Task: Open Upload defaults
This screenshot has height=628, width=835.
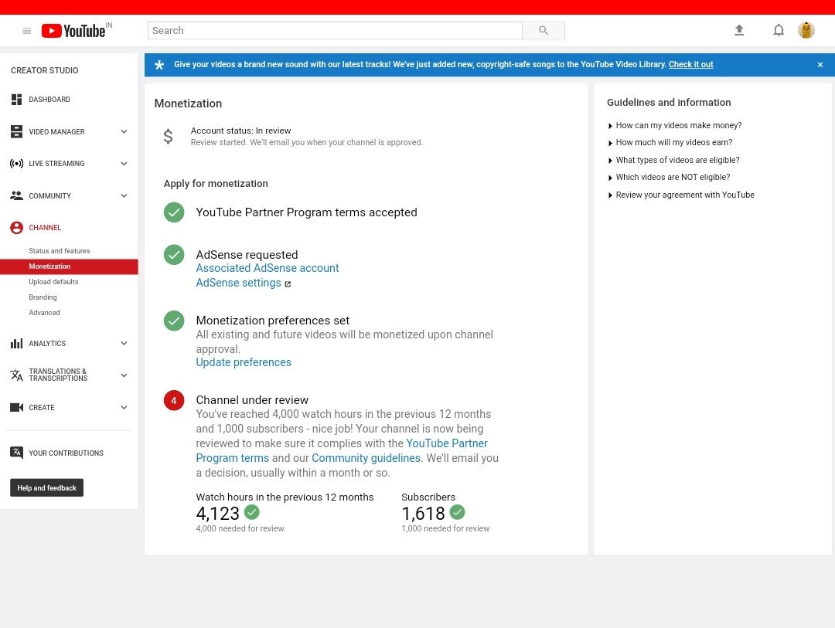Action: pos(53,282)
